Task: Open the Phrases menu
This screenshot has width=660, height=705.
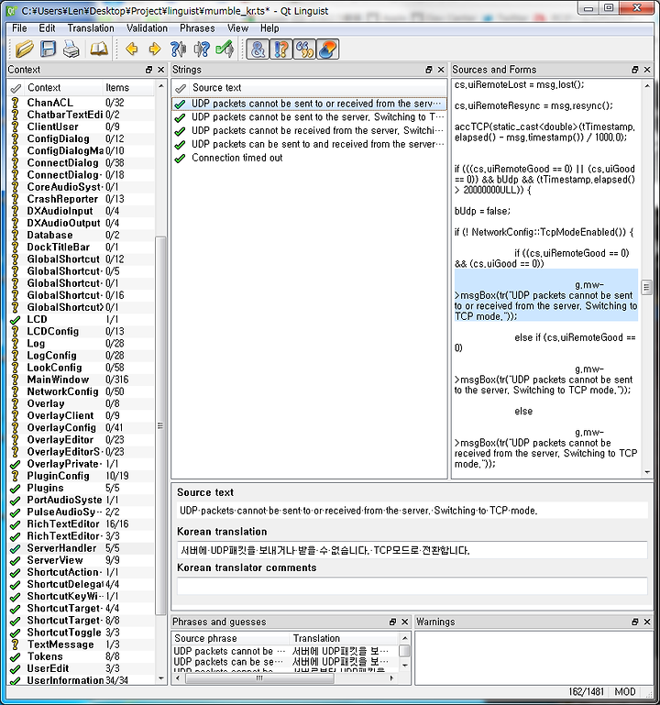Action: point(197,28)
